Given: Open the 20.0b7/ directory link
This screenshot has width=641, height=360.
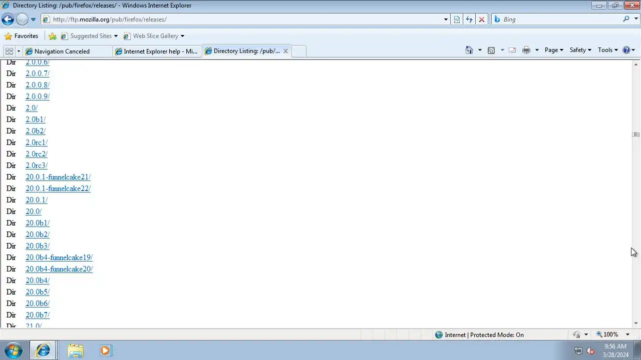Looking at the screenshot, I should point(38,315).
